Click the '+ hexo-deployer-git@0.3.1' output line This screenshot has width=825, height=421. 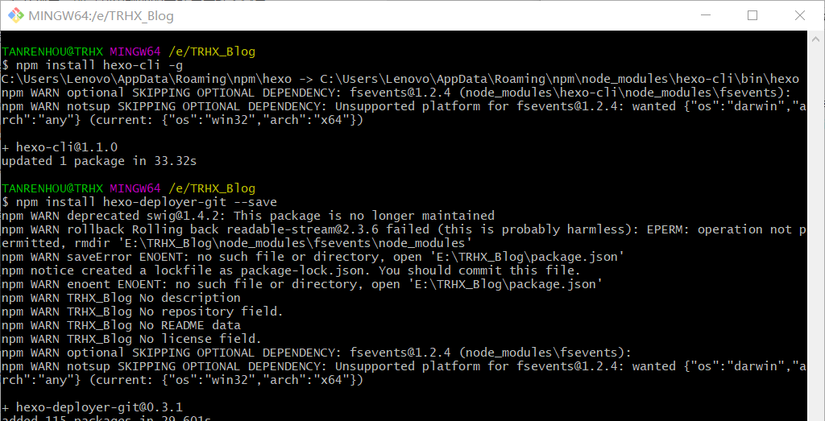click(x=93, y=407)
